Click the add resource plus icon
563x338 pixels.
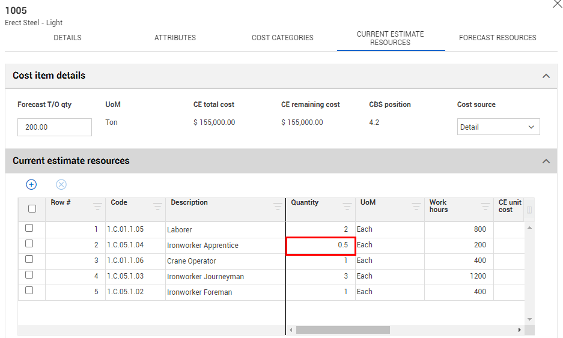[31, 184]
